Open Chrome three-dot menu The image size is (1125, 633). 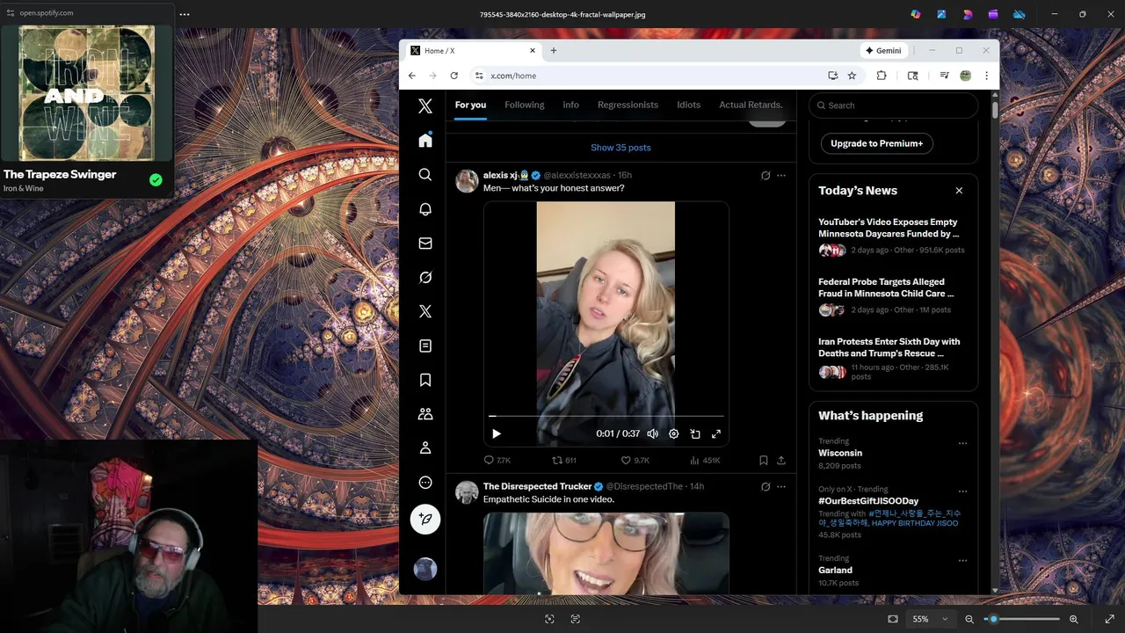click(x=986, y=76)
